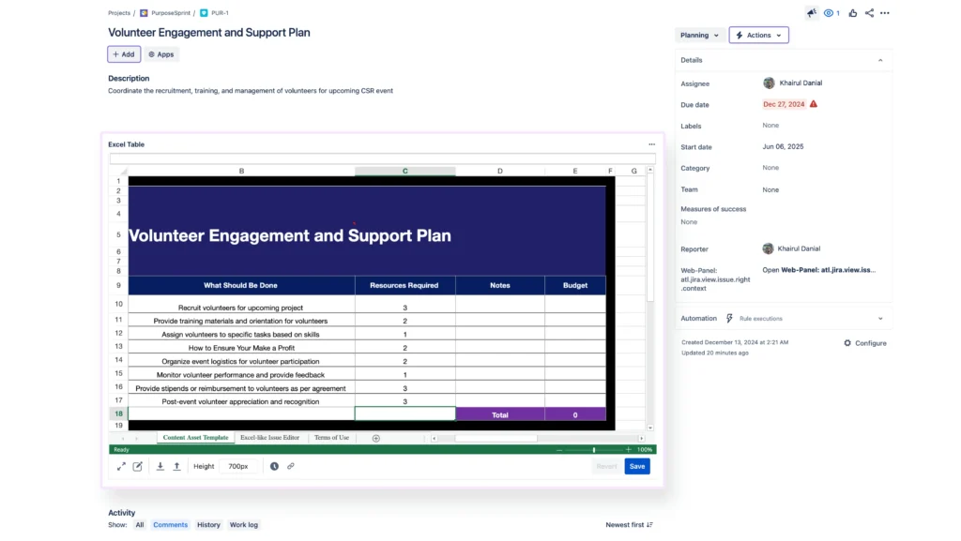
Task: Click the download arrow icon
Action: click(160, 466)
